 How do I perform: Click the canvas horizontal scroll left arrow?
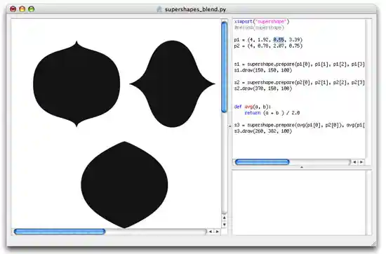point(211,232)
